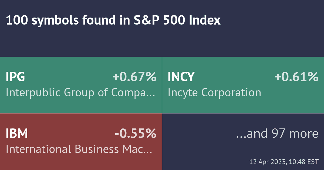This screenshot has height=170, width=324.
Task: Click the 12 Apr 2023 timestamp
Action: coord(284,162)
